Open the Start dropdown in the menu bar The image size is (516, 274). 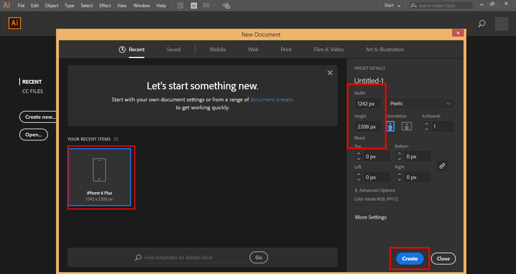pyautogui.click(x=392, y=5)
